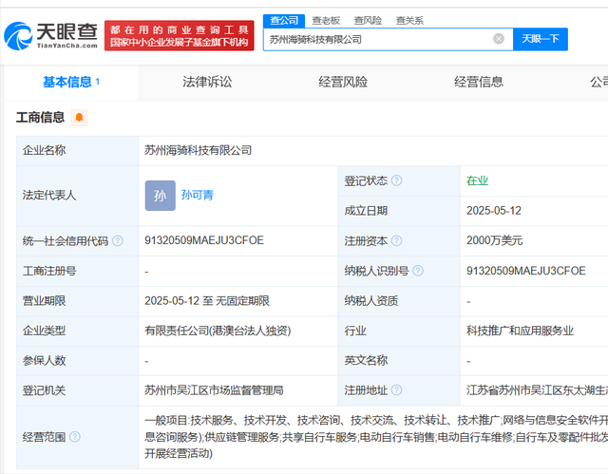The height and width of the screenshot is (474, 608).
Task: Open legal representative 孙可青 link
Action: (x=198, y=196)
